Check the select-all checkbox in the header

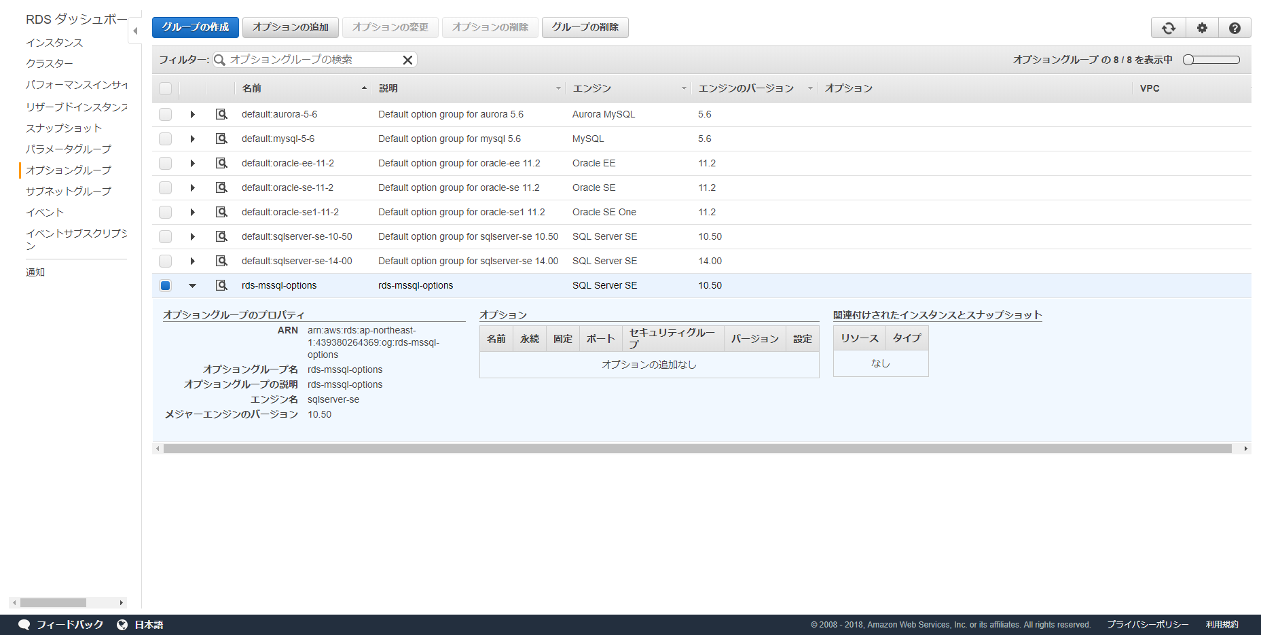point(165,88)
